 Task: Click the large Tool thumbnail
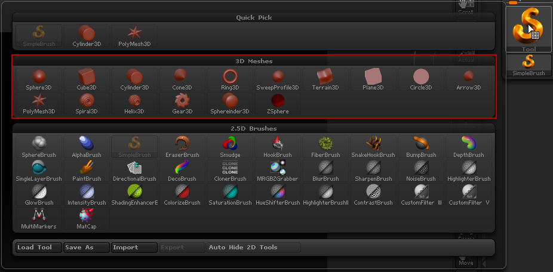point(529,29)
